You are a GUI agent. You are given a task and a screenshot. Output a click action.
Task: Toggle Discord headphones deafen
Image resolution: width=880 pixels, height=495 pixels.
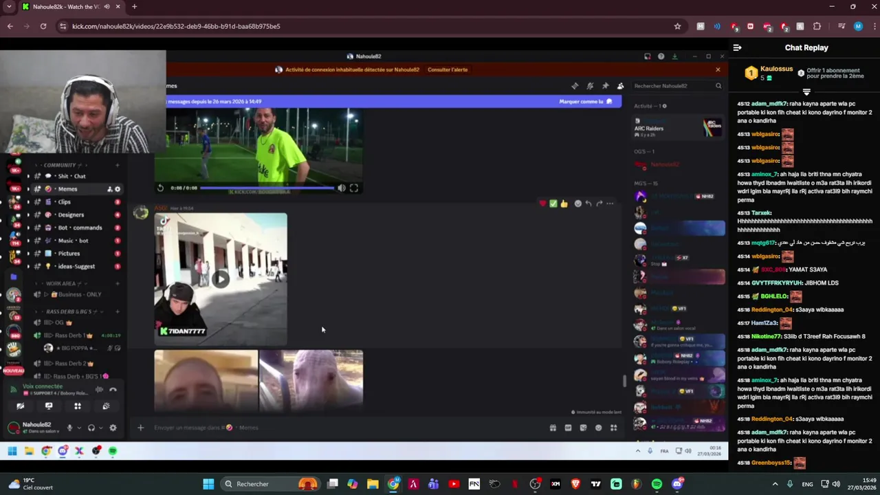(x=91, y=428)
